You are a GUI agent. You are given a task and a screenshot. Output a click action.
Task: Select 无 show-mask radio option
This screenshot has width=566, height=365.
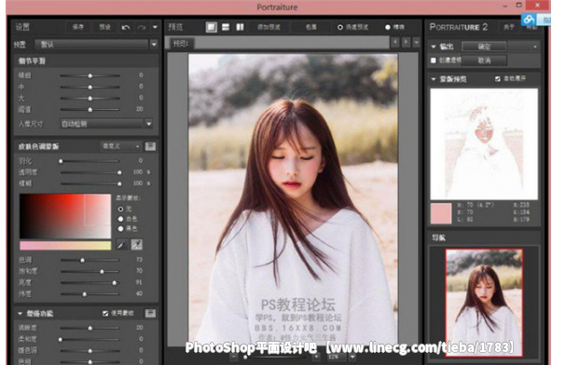tap(120, 209)
